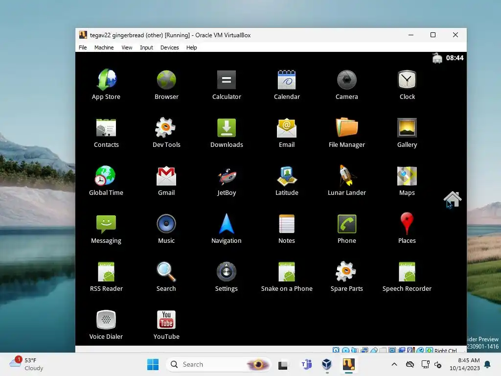Open the Messaging app
The image size is (501, 376).
coord(106,228)
